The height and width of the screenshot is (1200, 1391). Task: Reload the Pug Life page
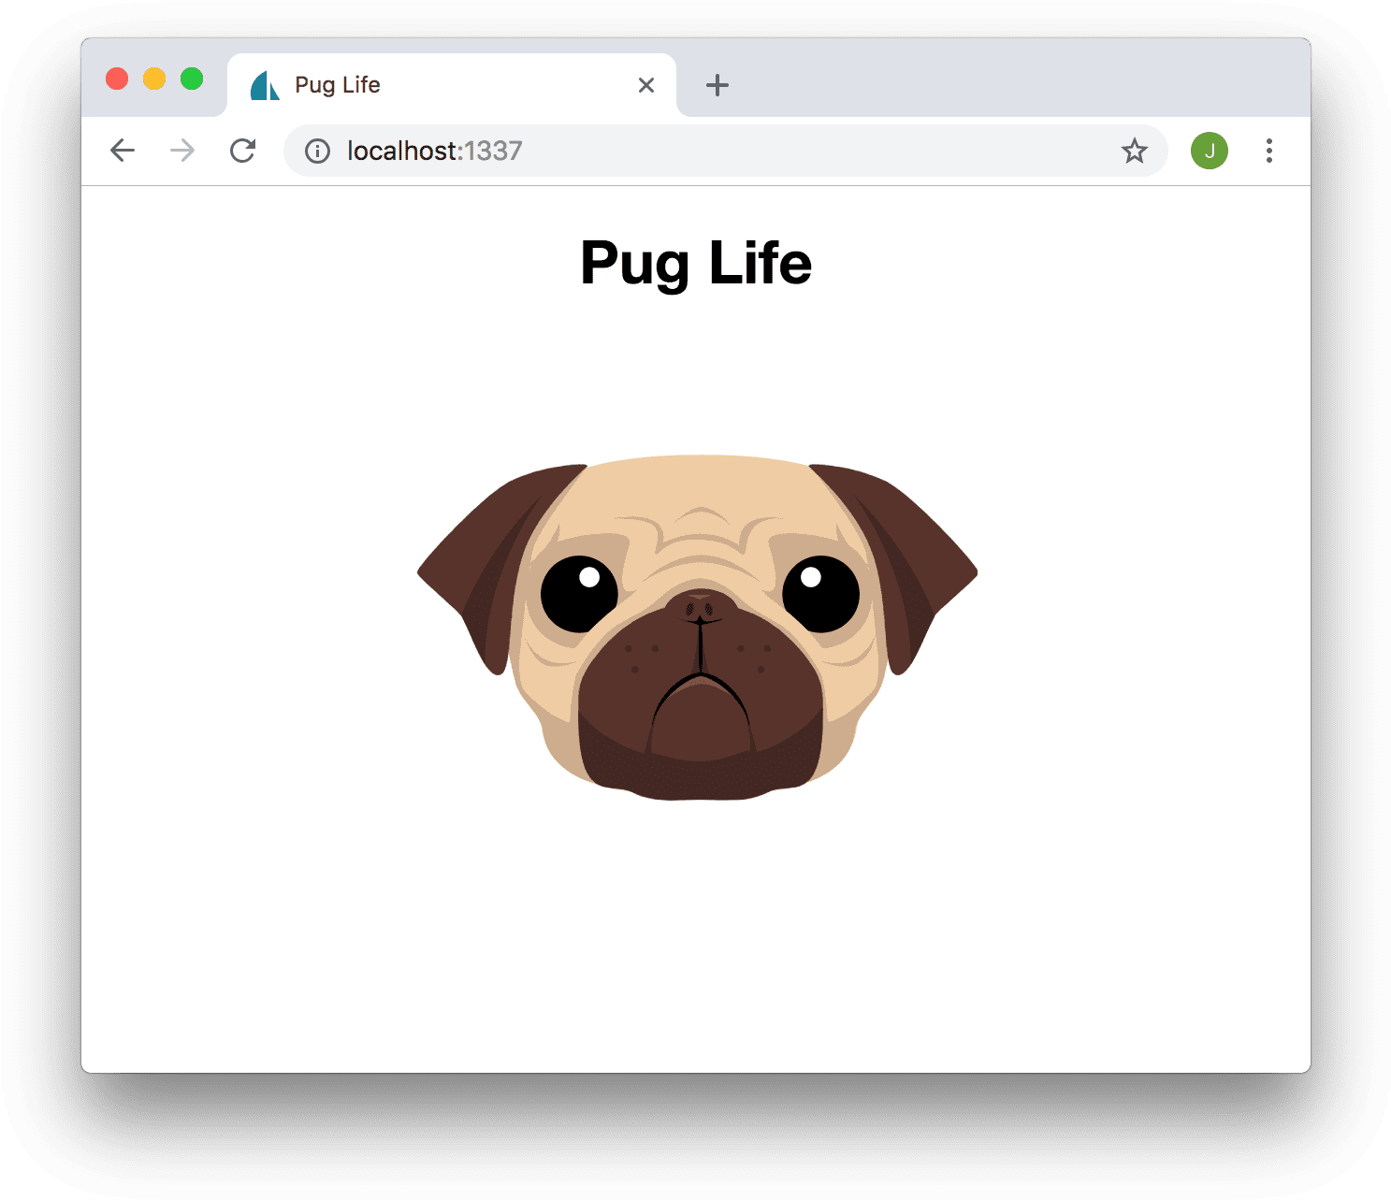242,151
